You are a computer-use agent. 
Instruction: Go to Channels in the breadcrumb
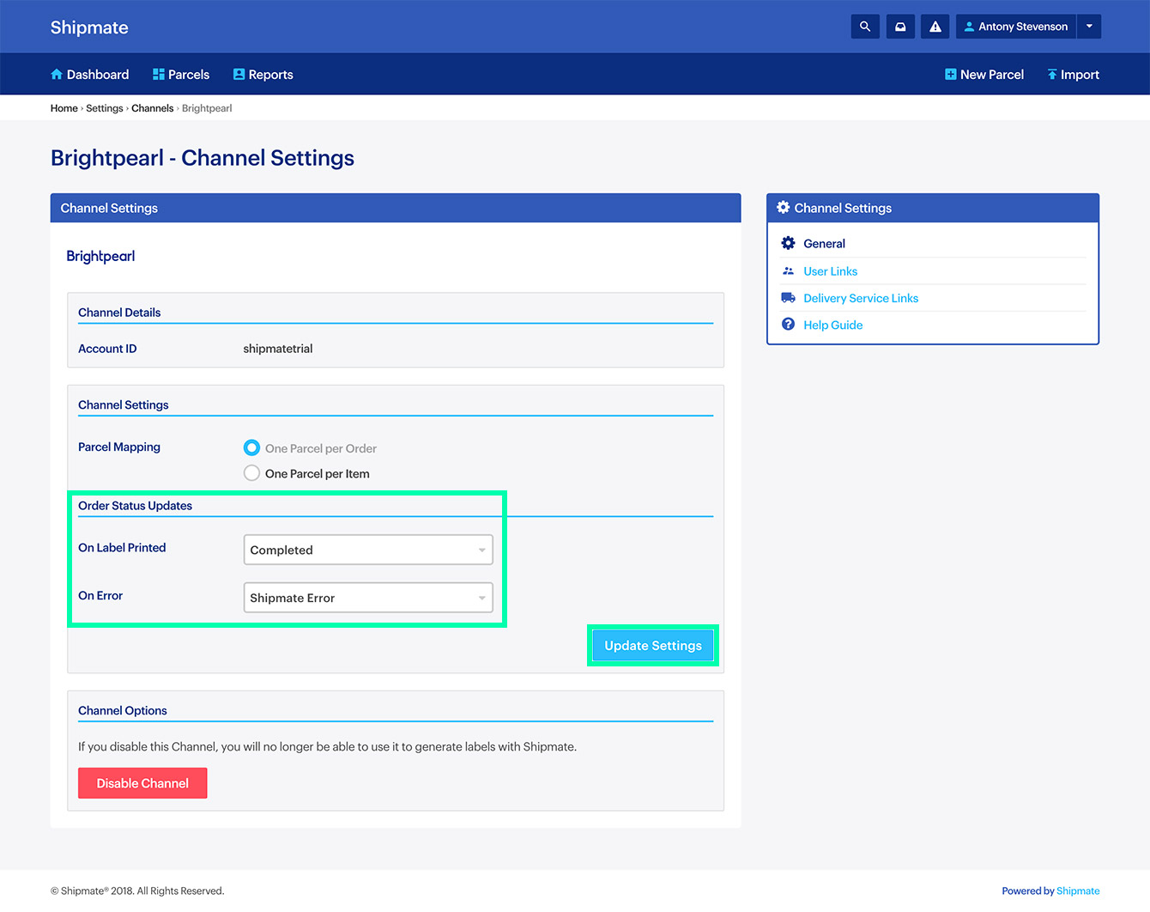153,108
